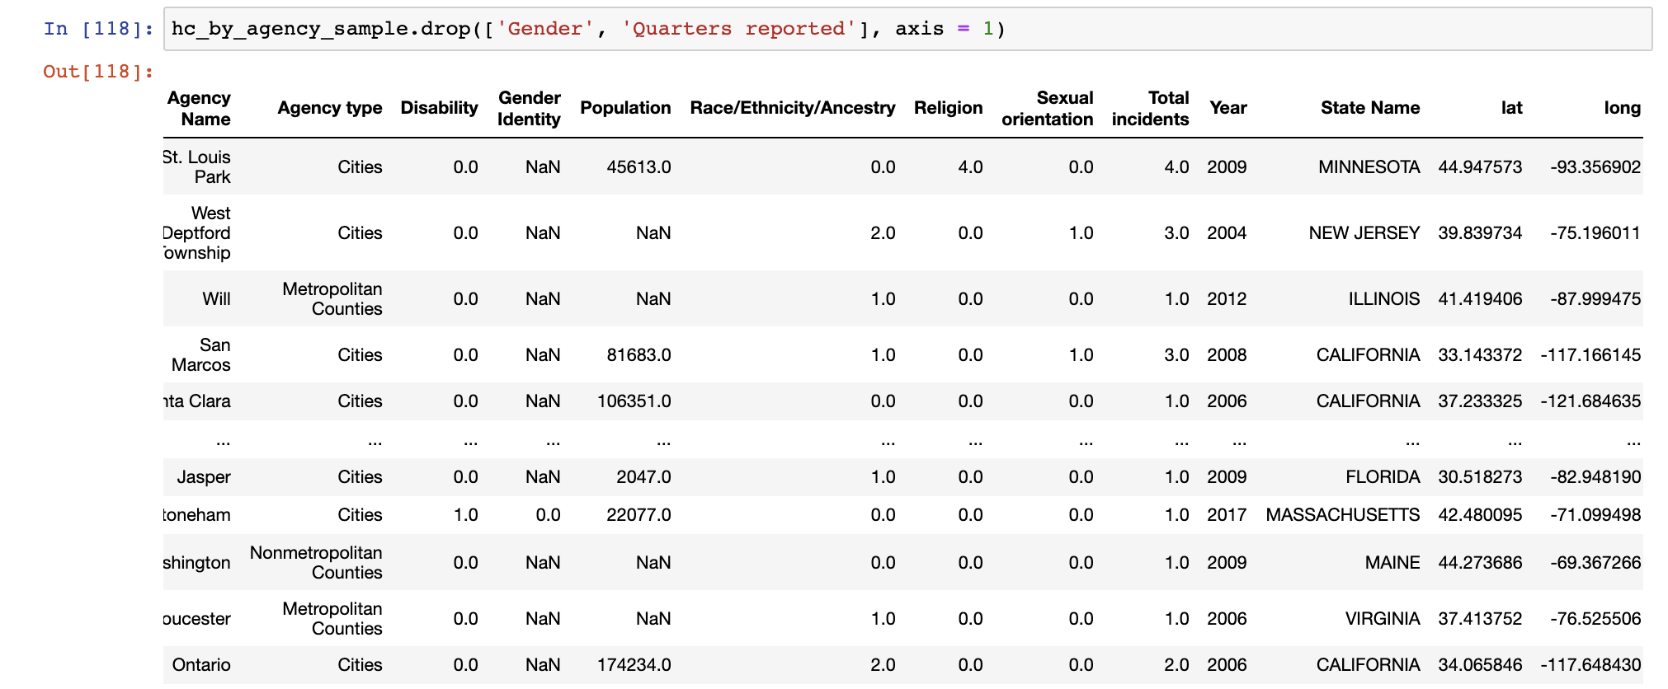Click the population value 22077.0

[x=638, y=515]
